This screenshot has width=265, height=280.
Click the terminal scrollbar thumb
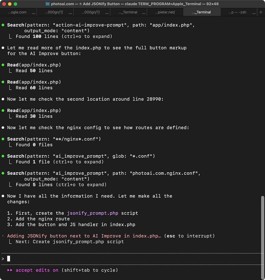tap(262, 237)
